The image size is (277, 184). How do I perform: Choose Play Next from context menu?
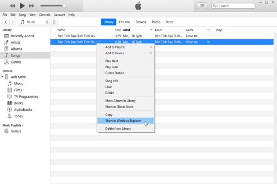(x=126, y=61)
